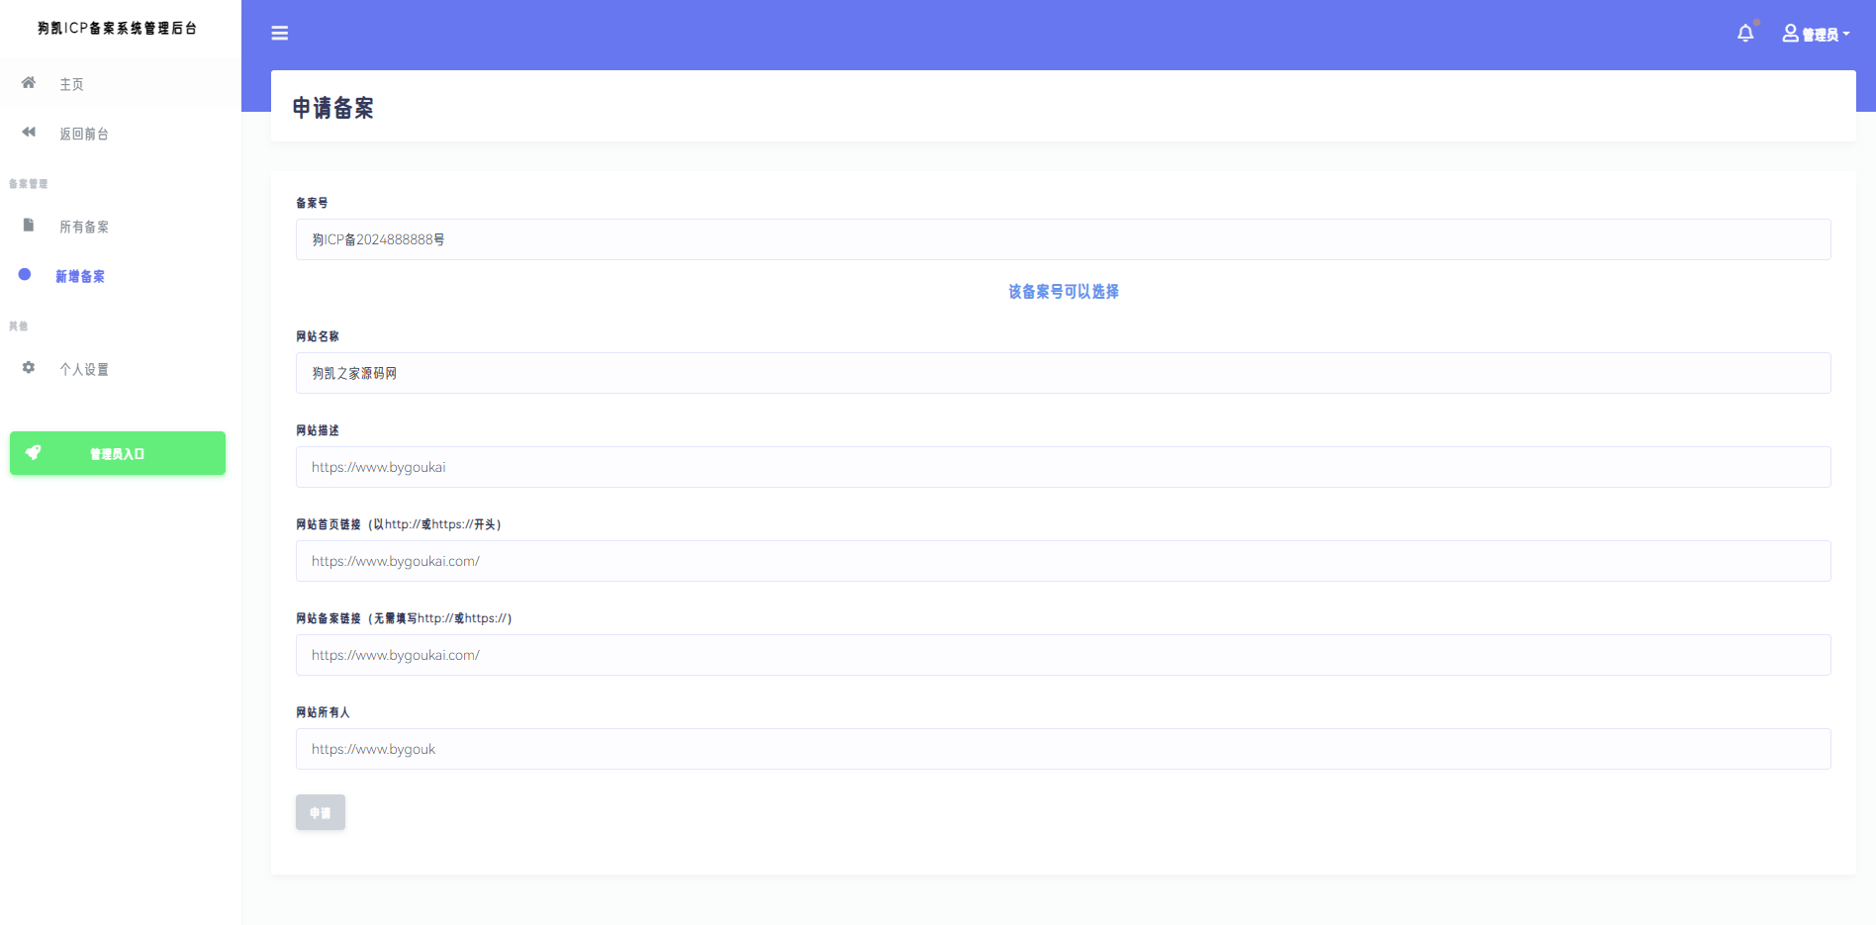Screen dimensions: 1876x925
Task: Select 所有备案 in the sidebar
Action: click(84, 227)
